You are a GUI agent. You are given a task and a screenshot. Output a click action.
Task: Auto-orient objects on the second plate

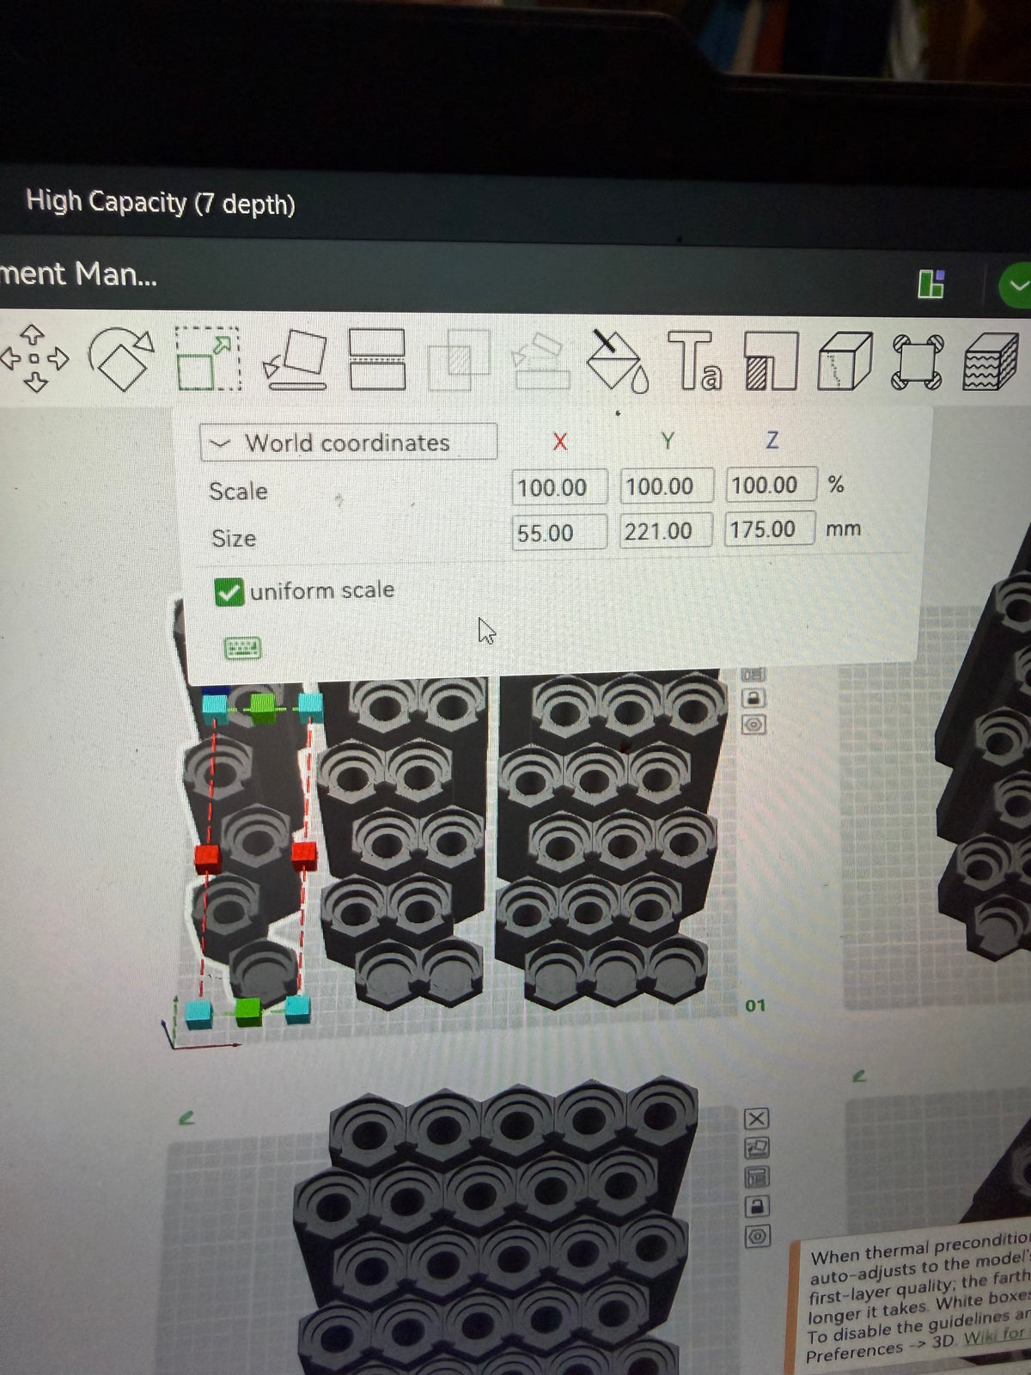pyautogui.click(x=757, y=1147)
